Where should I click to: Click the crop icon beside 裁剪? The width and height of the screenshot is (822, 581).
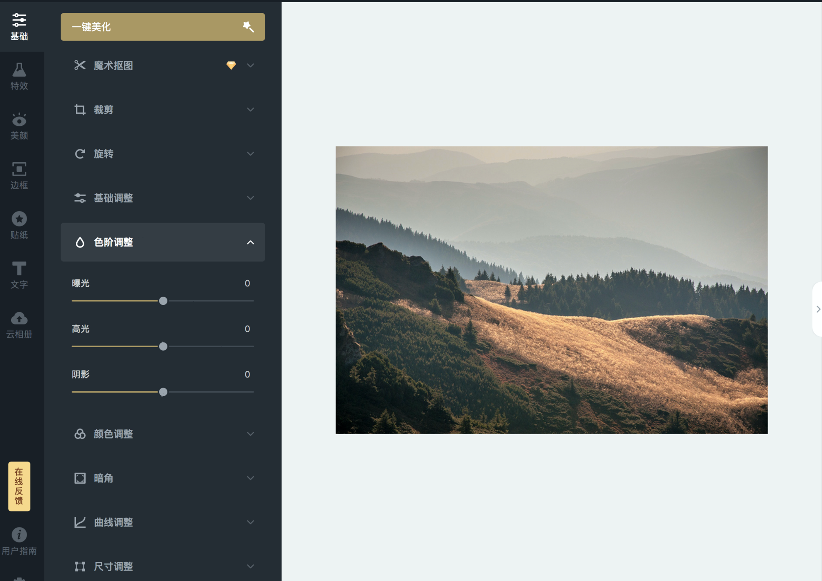coord(80,110)
